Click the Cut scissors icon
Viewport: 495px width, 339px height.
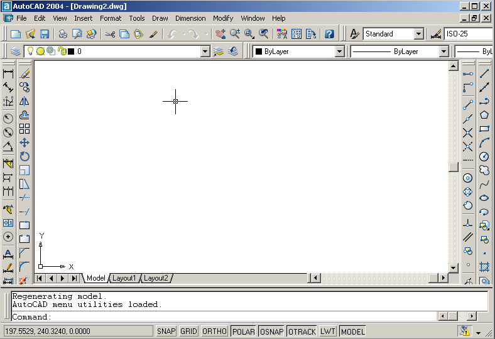pyautogui.click(x=110, y=34)
